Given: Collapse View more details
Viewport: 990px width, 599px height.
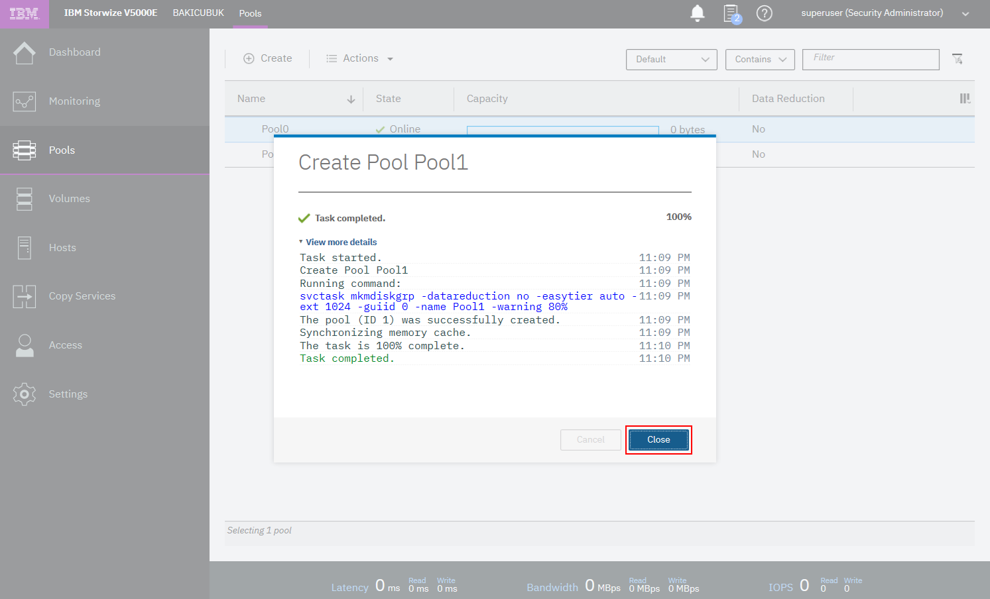Looking at the screenshot, I should click(x=338, y=242).
